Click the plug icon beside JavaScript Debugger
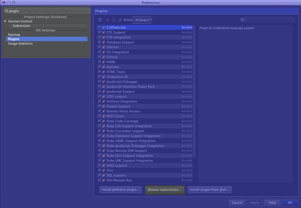This screenshot has height=208, width=301. pos(104,82)
